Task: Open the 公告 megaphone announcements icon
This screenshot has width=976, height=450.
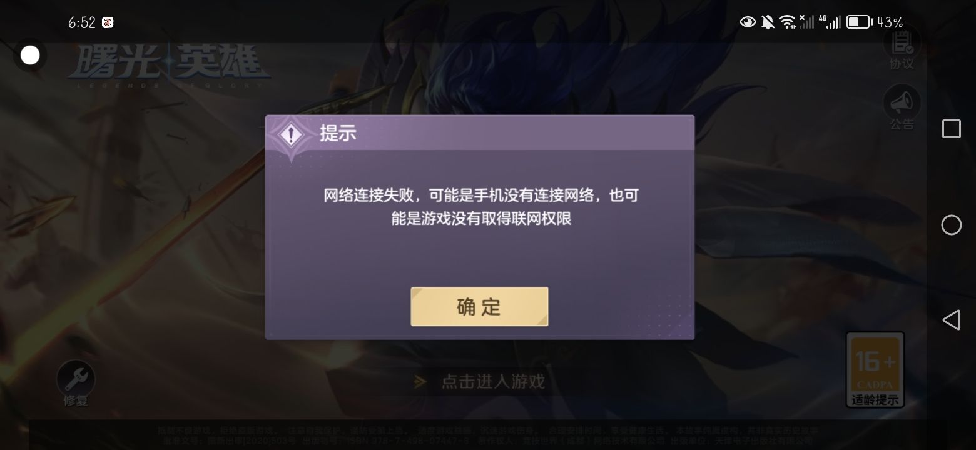Action: (x=902, y=107)
